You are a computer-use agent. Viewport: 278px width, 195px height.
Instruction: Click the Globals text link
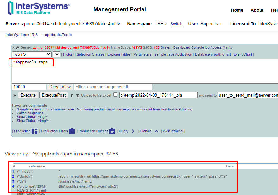tap(146, 131)
